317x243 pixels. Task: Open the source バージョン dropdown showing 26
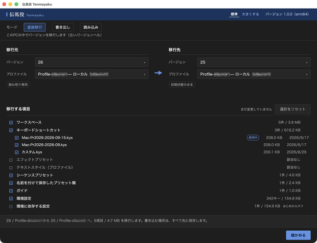tap(92, 62)
